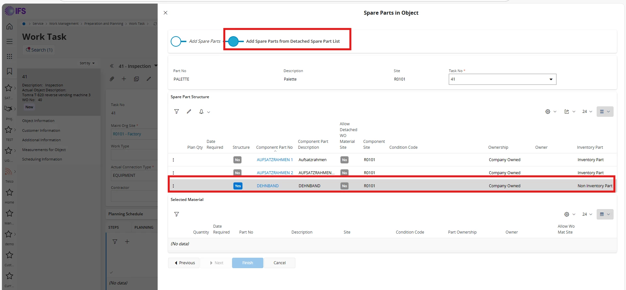The height and width of the screenshot is (290, 626).
Task: Open the bookmarks icon in the sidebar
Action: click(9, 71)
